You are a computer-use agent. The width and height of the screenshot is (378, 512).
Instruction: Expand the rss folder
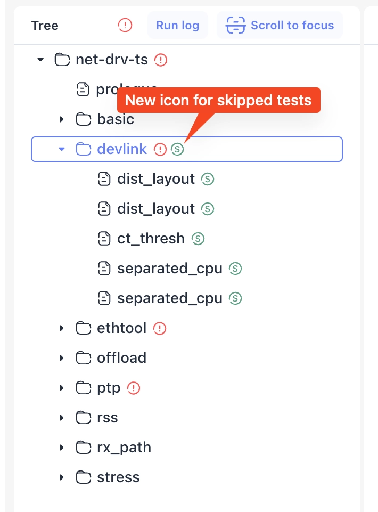pyautogui.click(x=61, y=418)
